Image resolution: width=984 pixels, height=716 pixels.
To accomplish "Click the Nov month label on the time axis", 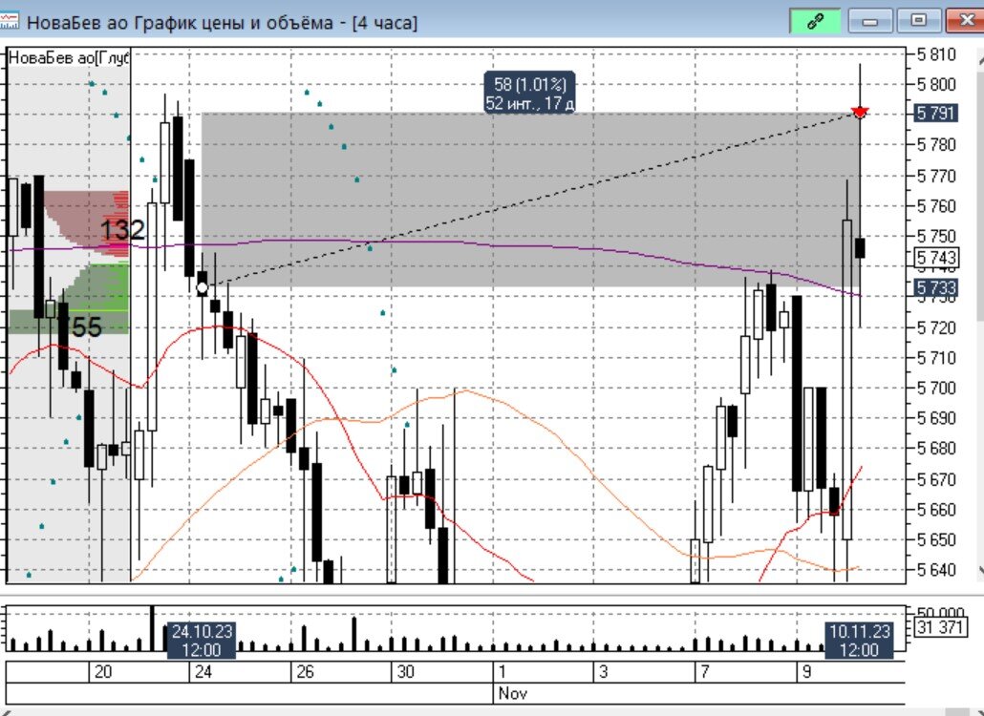I will point(512,693).
